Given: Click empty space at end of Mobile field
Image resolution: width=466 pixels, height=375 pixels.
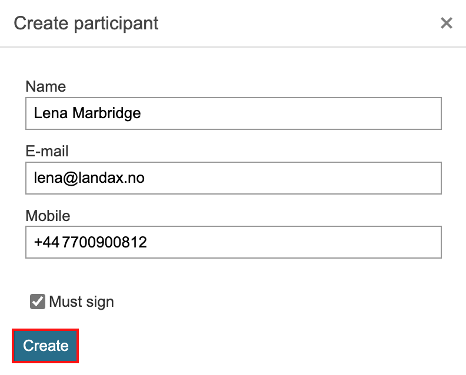Looking at the screenshot, I should click(353, 242).
